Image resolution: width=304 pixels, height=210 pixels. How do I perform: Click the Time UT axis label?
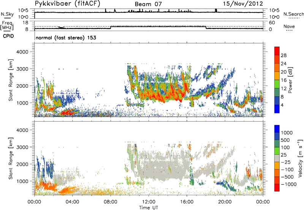(149, 208)
